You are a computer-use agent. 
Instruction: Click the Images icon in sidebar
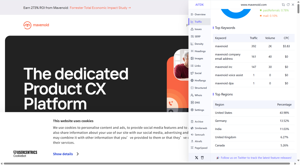[x=192, y=58]
